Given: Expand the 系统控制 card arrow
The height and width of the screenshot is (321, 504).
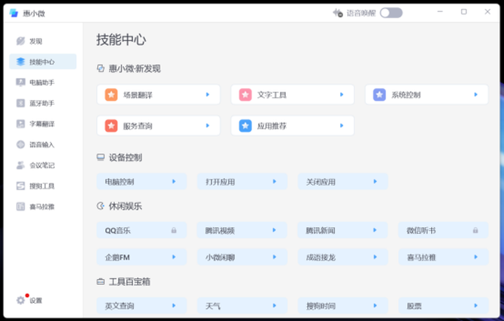Looking at the screenshot, I should point(475,95).
